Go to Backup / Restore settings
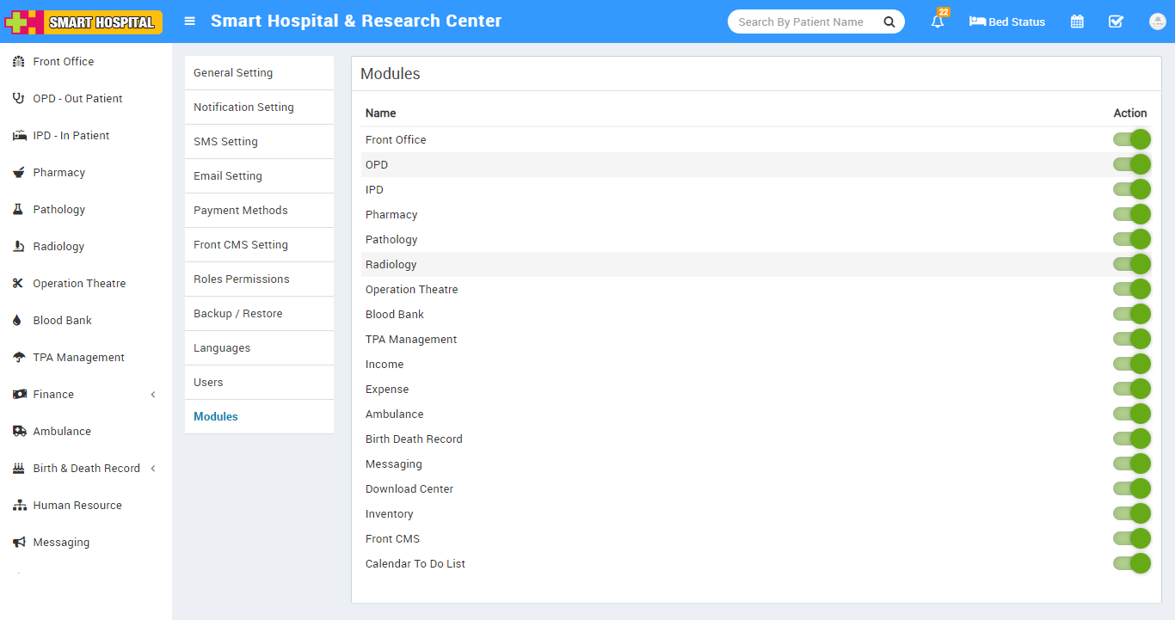 [x=237, y=314]
